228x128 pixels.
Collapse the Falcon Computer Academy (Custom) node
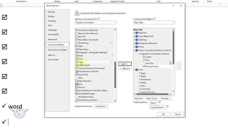[x=134, y=50]
